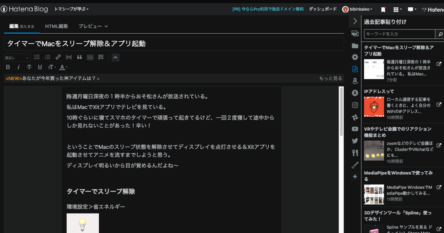Open the paintbrush drawing sidebar icon

click(x=355, y=165)
